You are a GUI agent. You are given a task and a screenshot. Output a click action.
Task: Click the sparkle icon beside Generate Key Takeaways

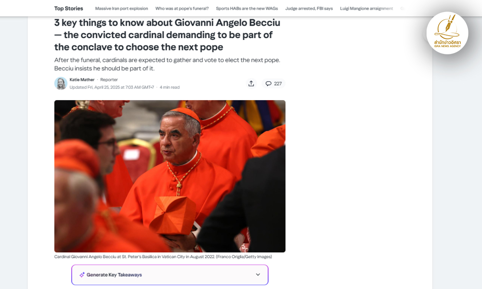pyautogui.click(x=82, y=275)
